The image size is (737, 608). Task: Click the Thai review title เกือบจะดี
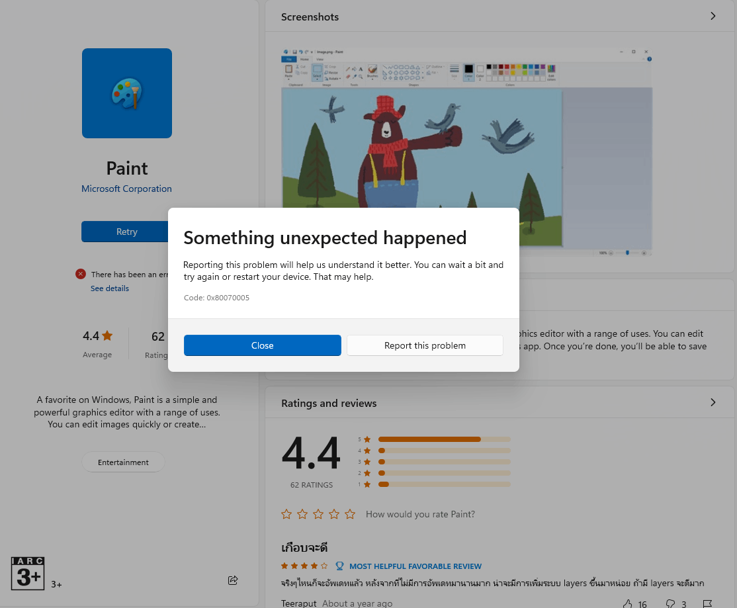tap(304, 548)
